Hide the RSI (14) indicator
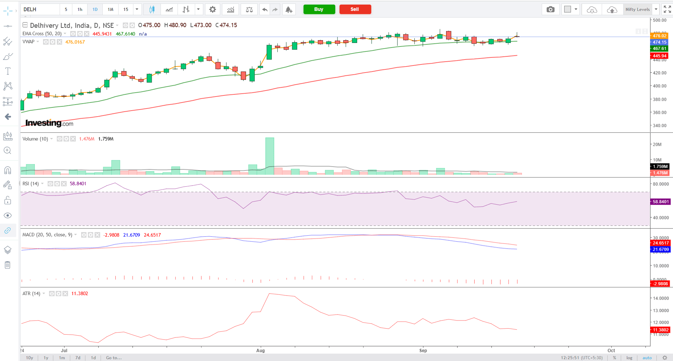The width and height of the screenshot is (673, 361). 50,184
